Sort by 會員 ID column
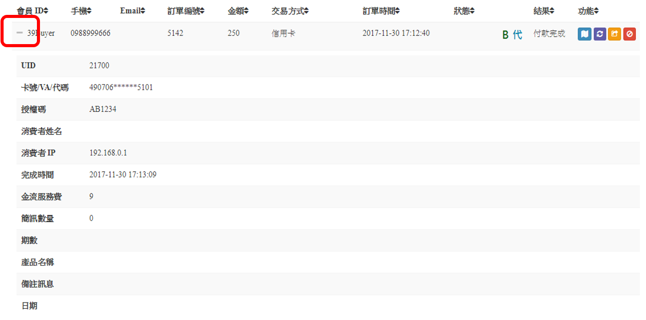 pyautogui.click(x=33, y=11)
